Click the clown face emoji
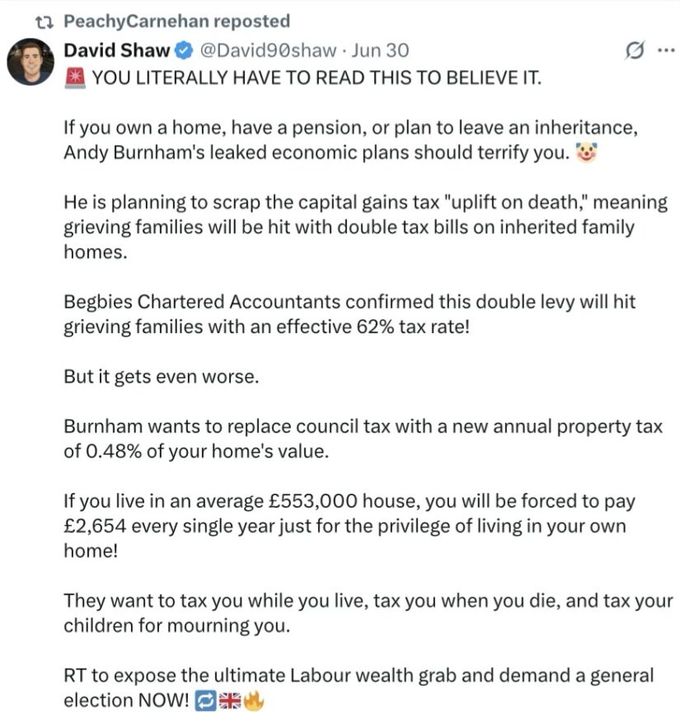This screenshot has width=680, height=727. 586,152
